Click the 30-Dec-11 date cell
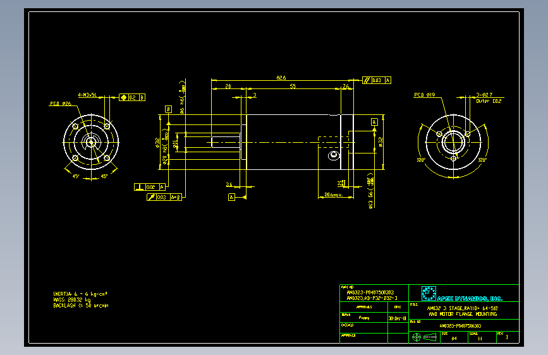This screenshot has width=548, height=355. 398,318
